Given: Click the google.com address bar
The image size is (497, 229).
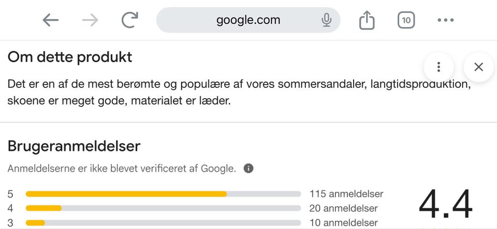Looking at the screenshot, I should [x=248, y=20].
